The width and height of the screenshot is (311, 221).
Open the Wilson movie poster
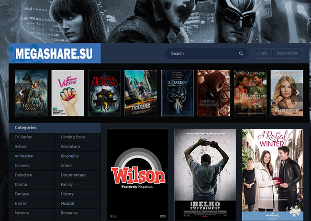(138, 175)
